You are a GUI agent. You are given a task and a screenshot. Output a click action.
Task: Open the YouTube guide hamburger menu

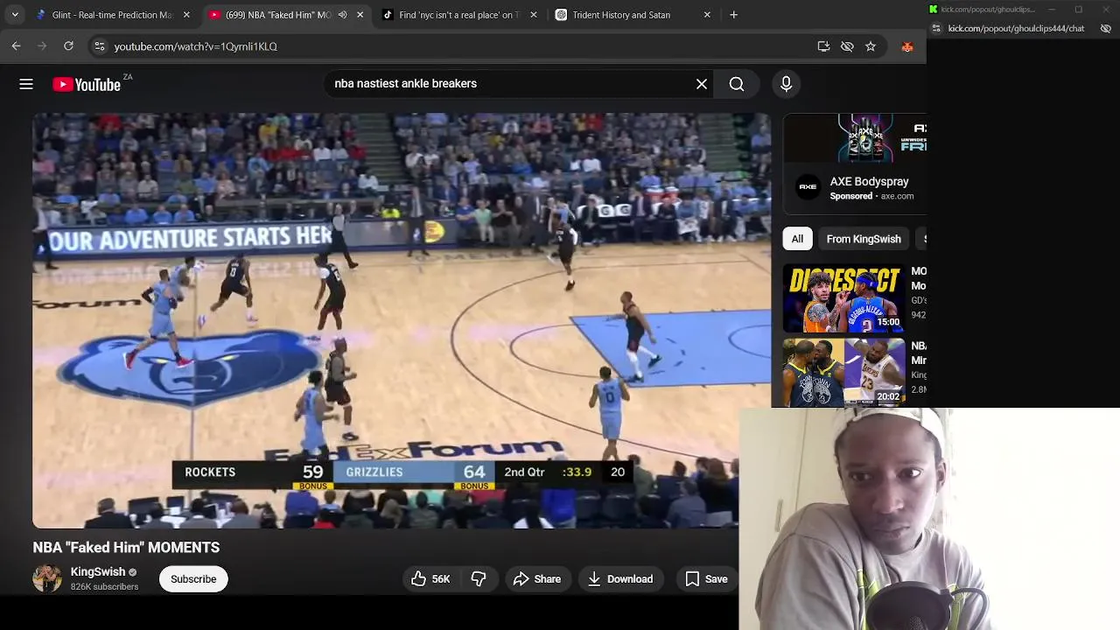pos(26,84)
